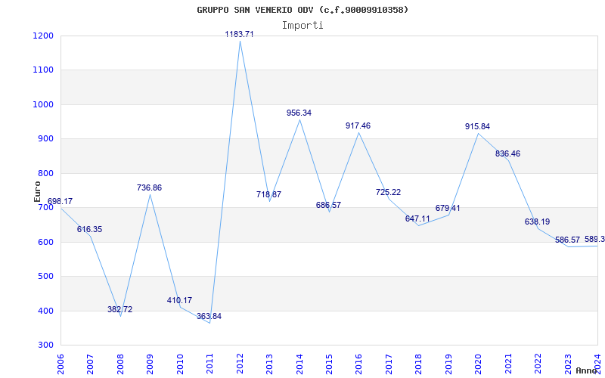The height and width of the screenshot is (378, 605).
Task: Click the 686.57 data label
Action: click(x=329, y=205)
